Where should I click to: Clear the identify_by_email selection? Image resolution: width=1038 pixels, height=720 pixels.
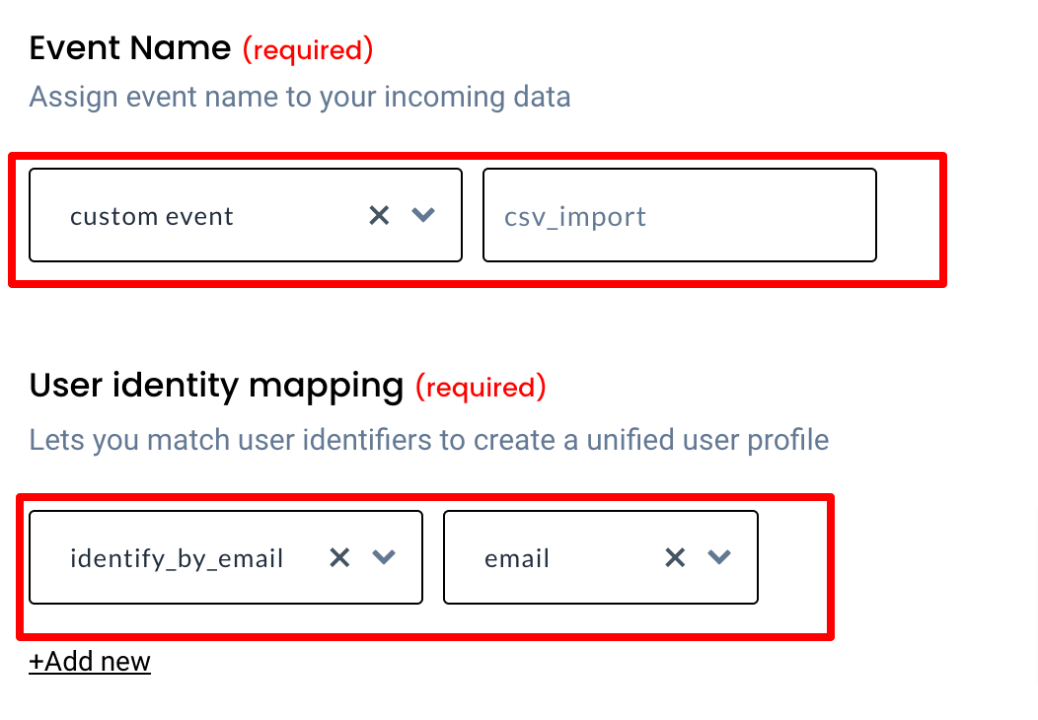coord(339,557)
